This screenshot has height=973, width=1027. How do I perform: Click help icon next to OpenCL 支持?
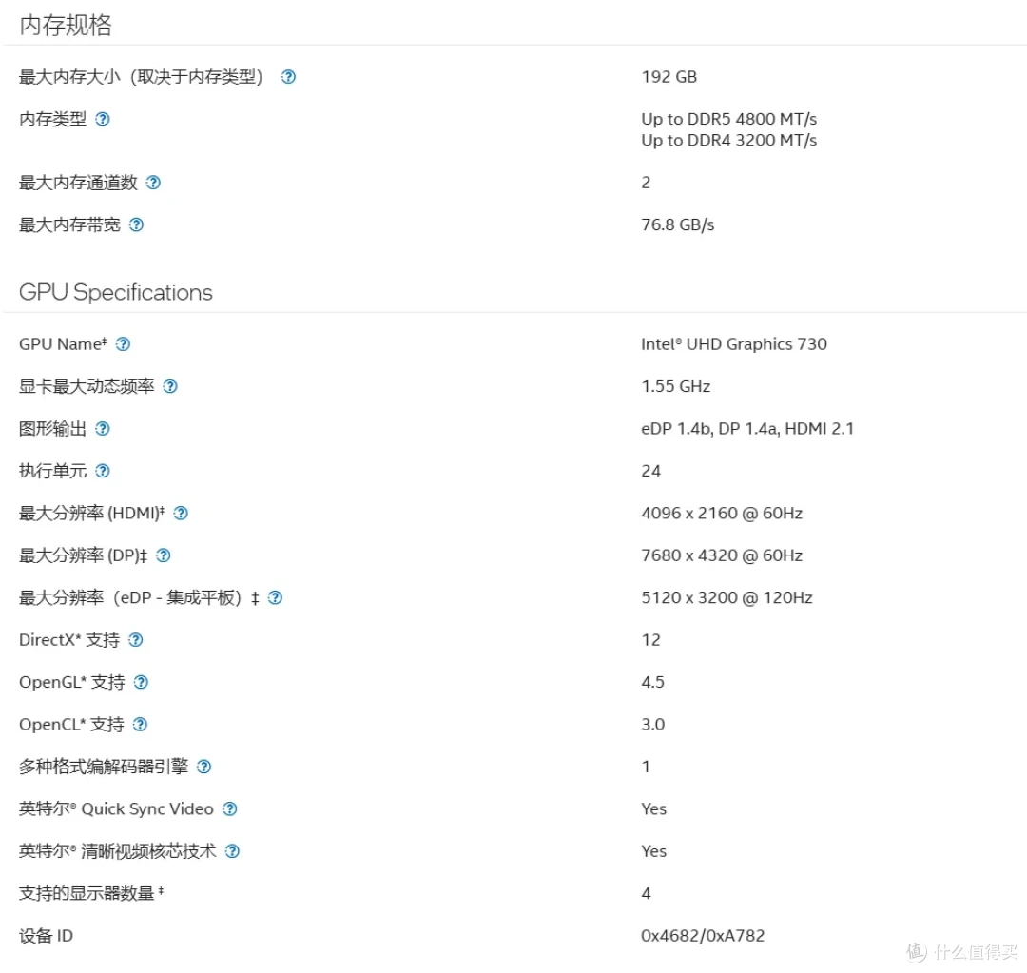pos(140,724)
